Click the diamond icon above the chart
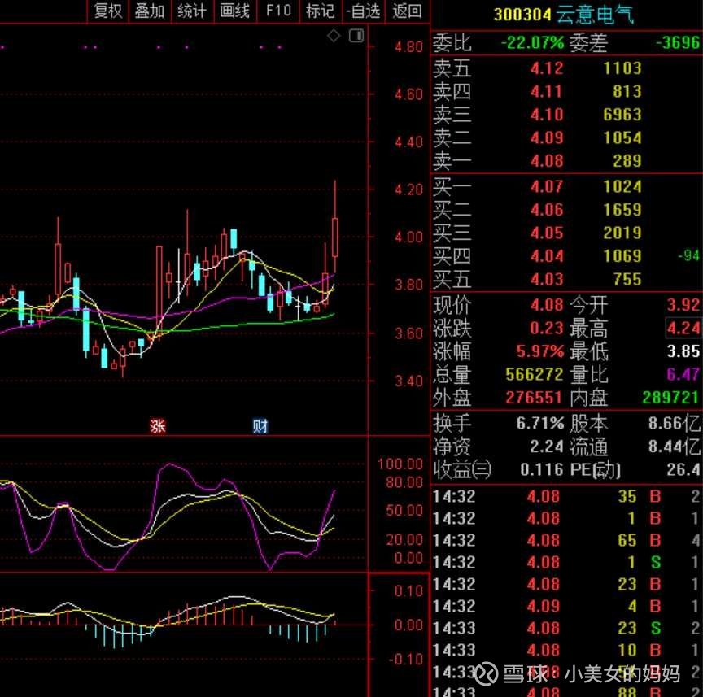 pos(334,36)
